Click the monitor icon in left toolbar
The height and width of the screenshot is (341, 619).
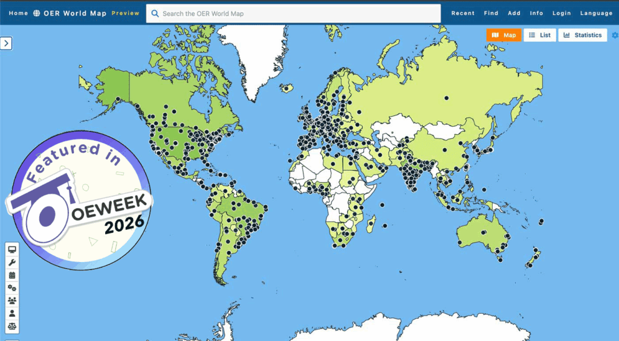(12, 249)
